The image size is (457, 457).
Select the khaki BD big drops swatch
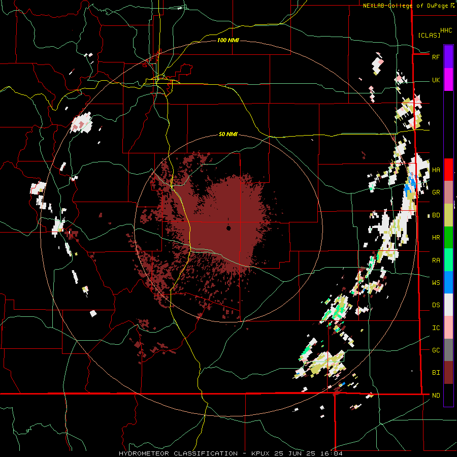click(x=448, y=215)
